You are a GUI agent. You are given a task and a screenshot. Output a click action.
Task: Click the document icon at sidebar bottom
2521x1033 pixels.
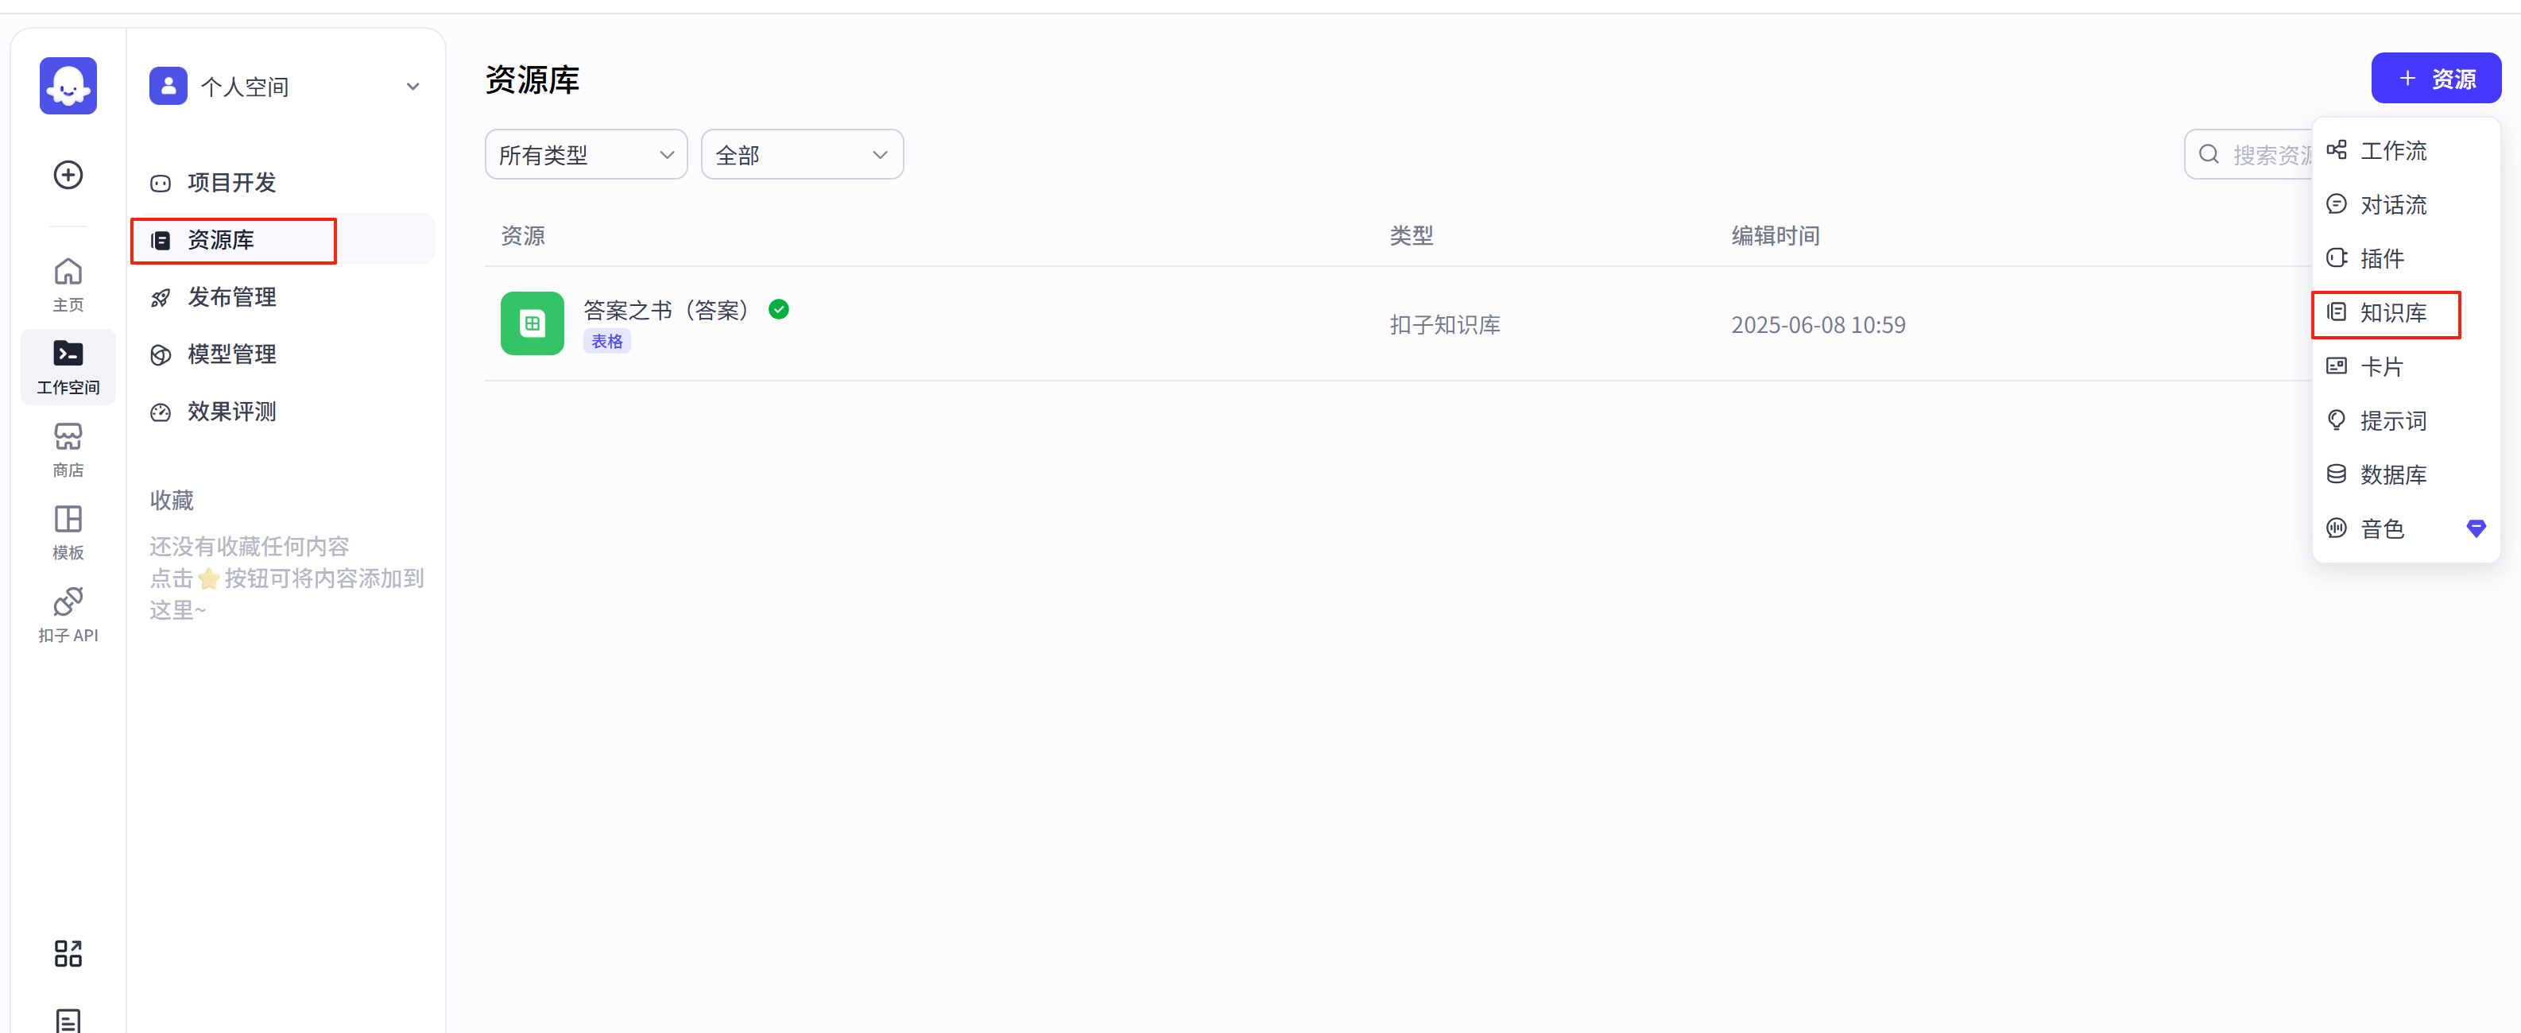pos(68,1020)
